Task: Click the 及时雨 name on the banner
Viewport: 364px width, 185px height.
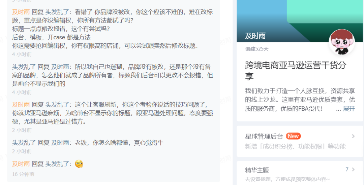Action: [255, 36]
